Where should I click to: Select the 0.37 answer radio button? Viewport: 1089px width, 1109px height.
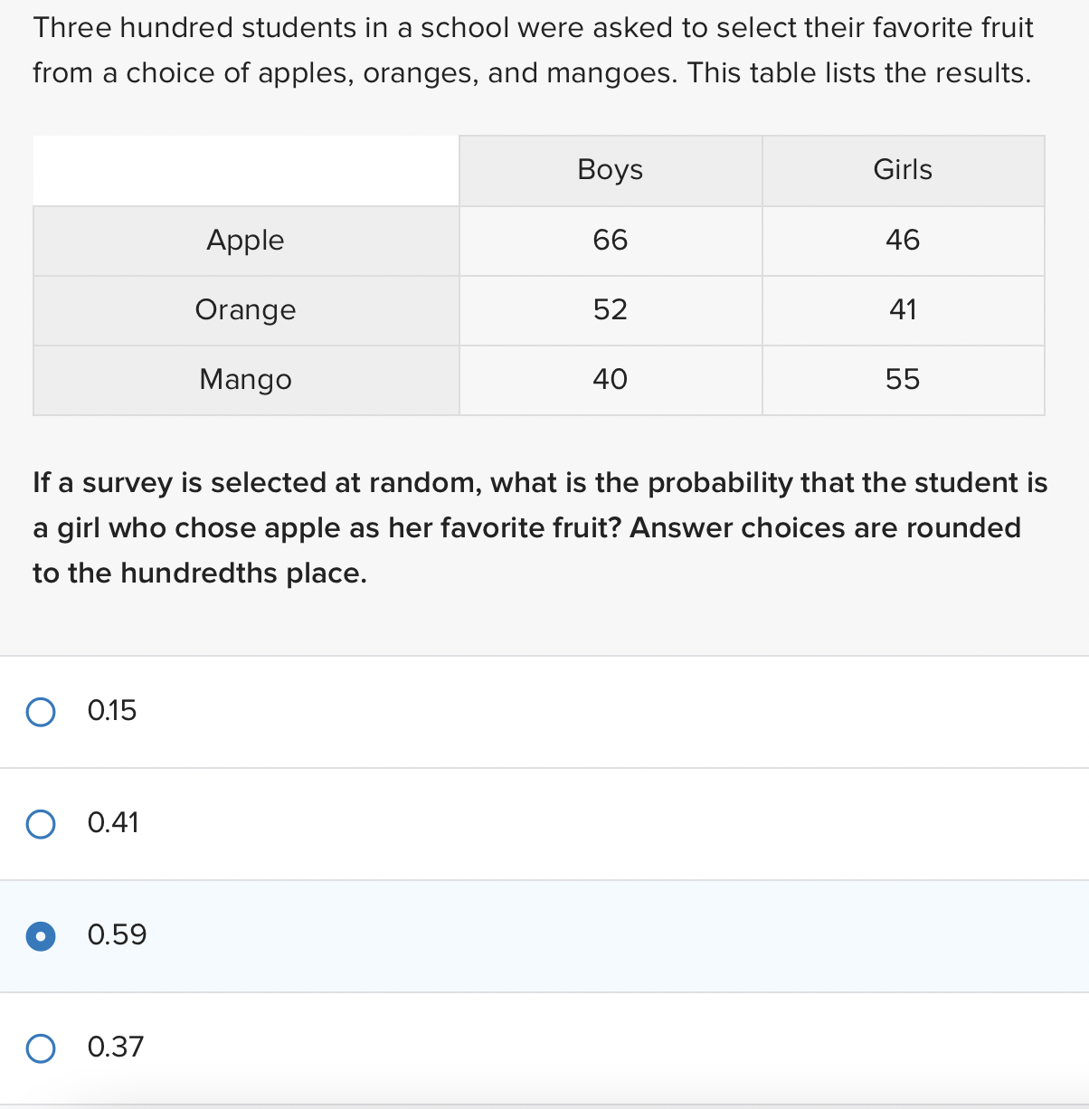[x=40, y=1048]
